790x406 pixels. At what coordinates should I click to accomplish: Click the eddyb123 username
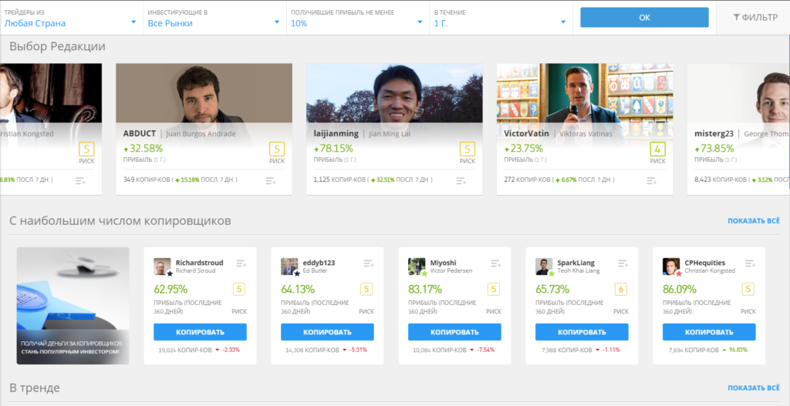pyautogui.click(x=319, y=263)
